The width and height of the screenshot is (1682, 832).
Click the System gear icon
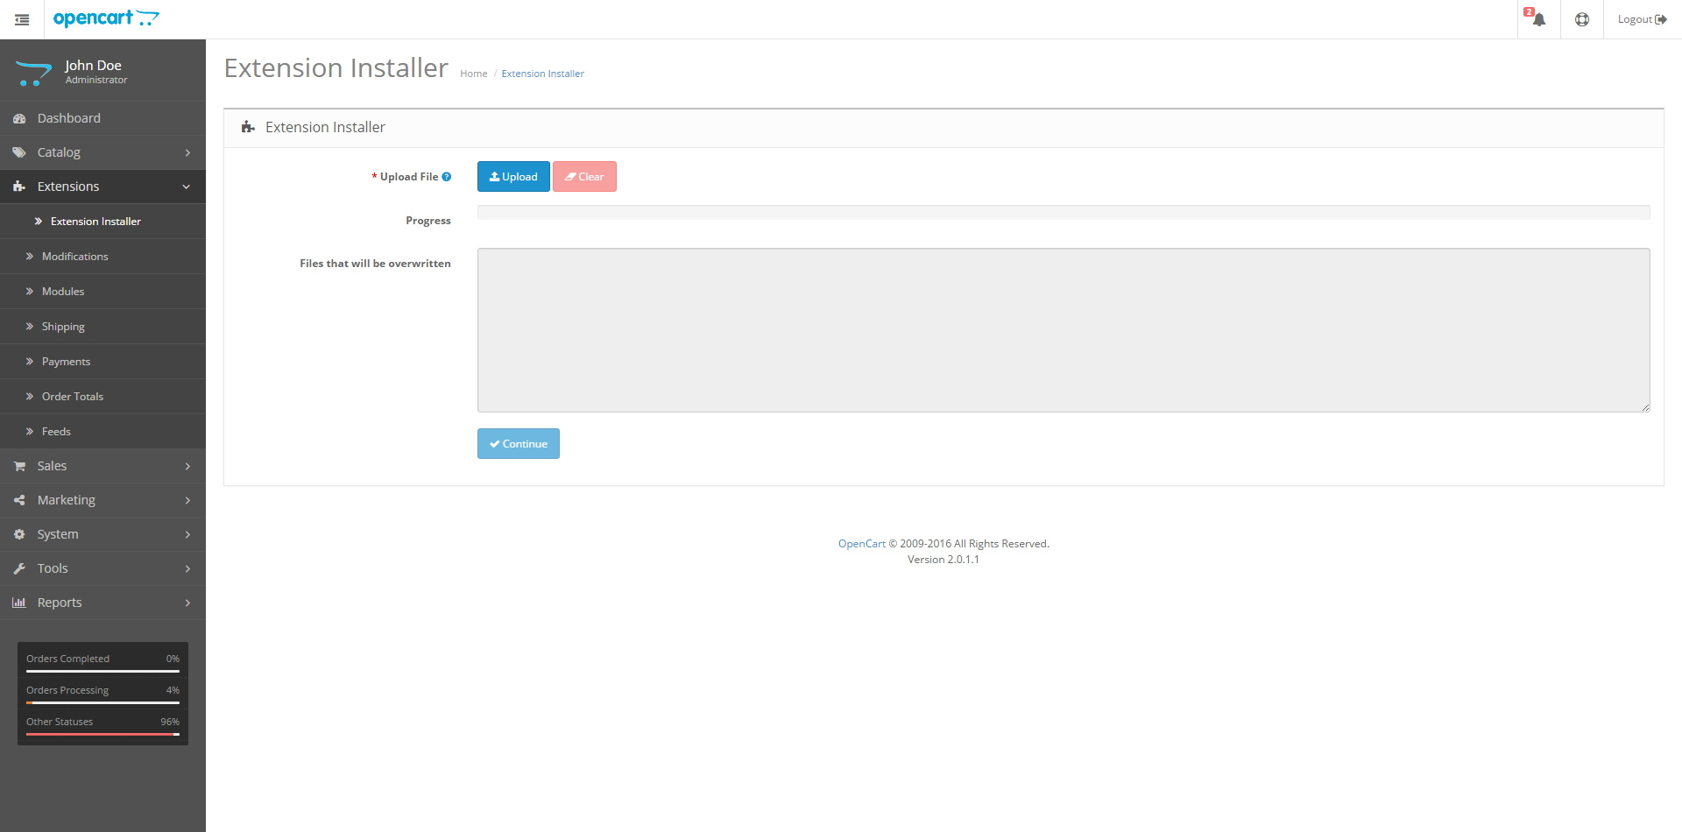18,533
